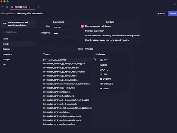Add a new user role and provision permissions

[19, 24]
